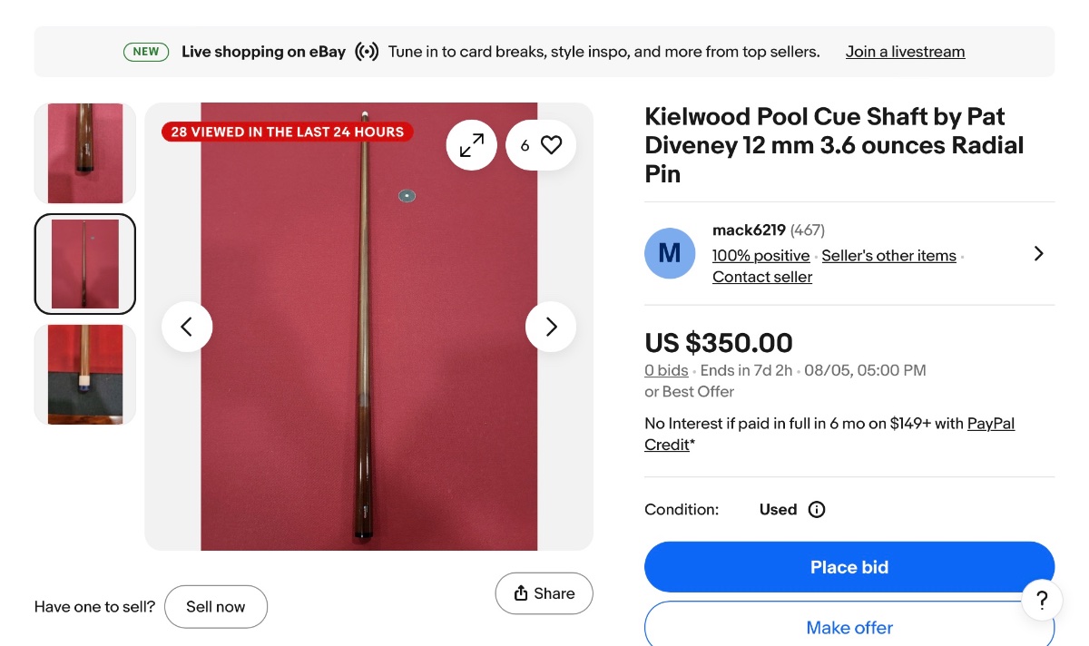Contact seller mack6219
The width and height of the screenshot is (1089, 646).
(761, 278)
